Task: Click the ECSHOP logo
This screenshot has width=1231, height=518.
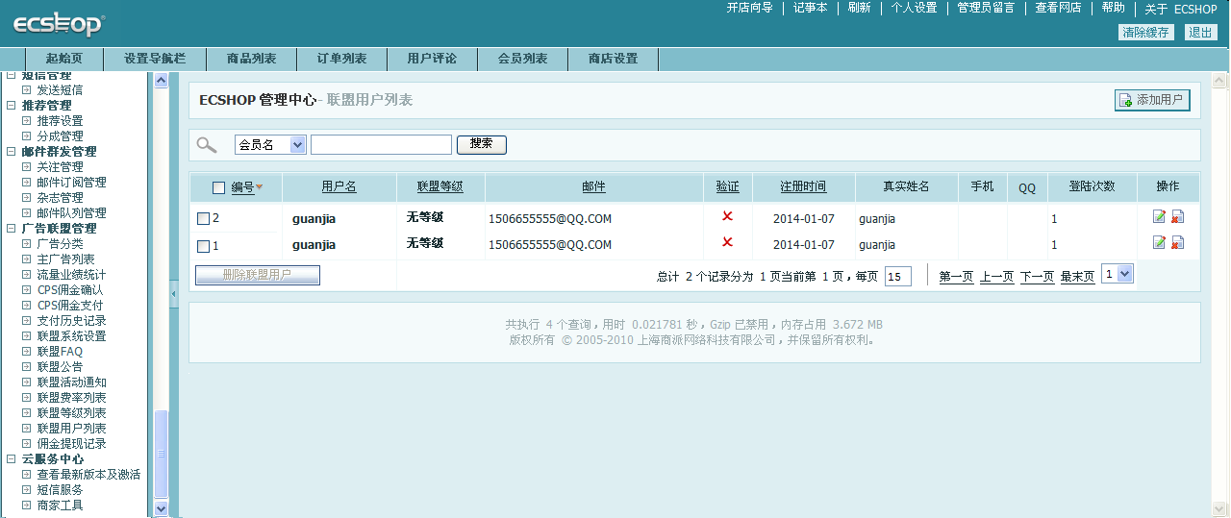Action: [58, 26]
